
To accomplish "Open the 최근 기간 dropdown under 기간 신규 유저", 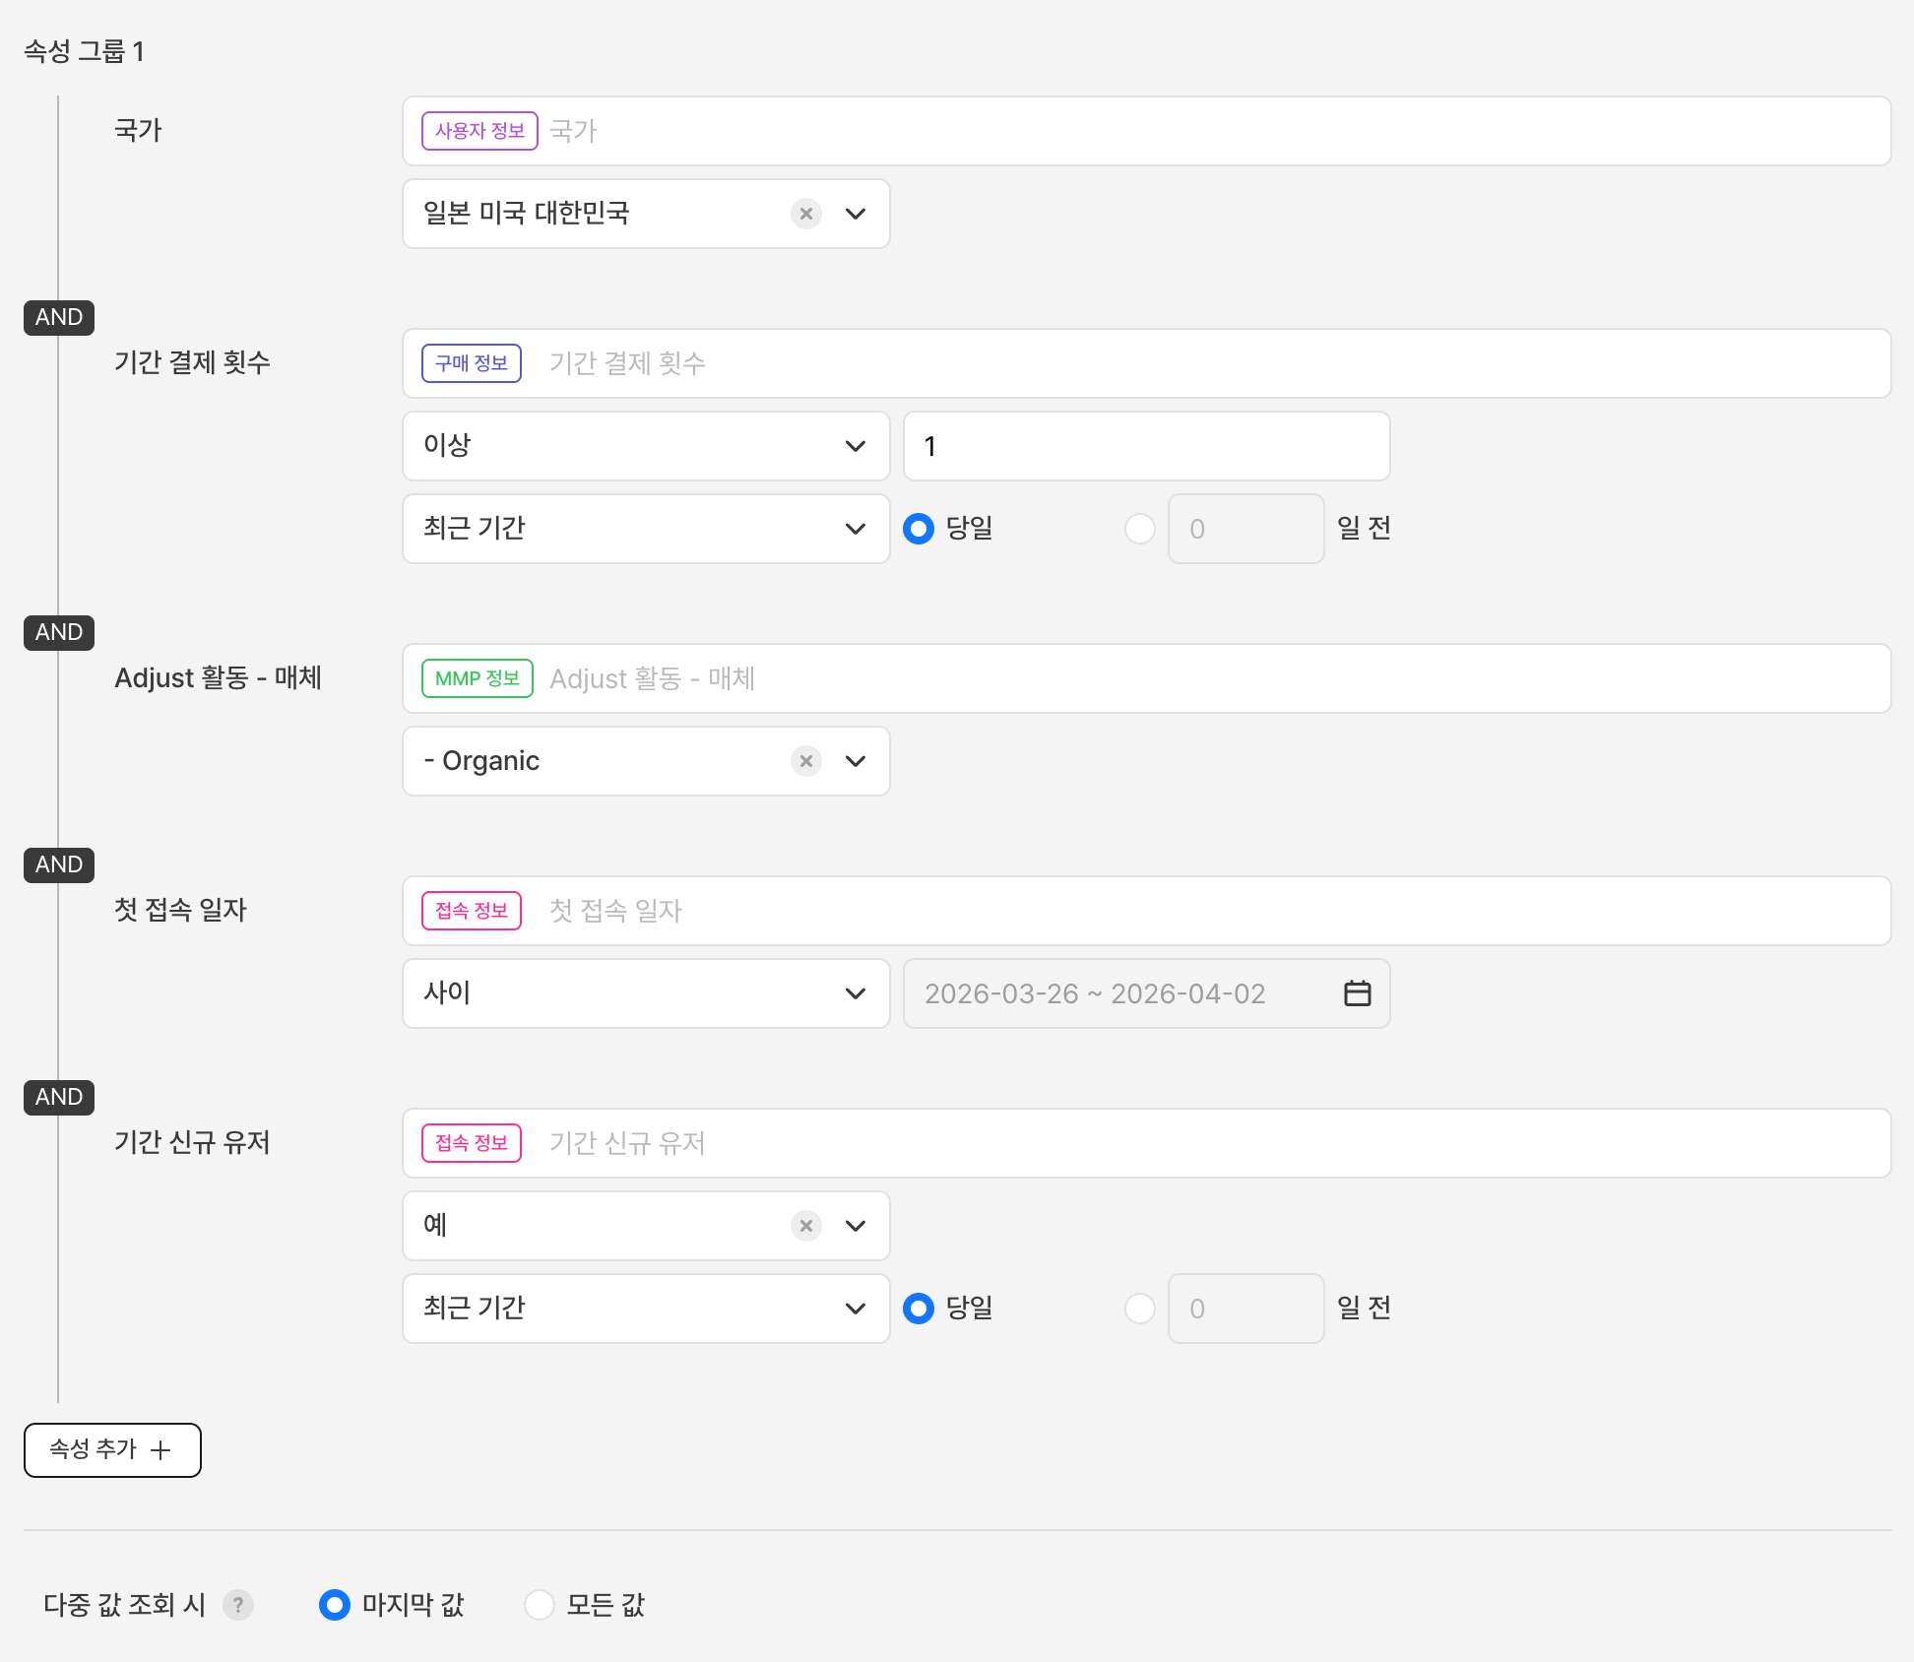I will [x=645, y=1309].
